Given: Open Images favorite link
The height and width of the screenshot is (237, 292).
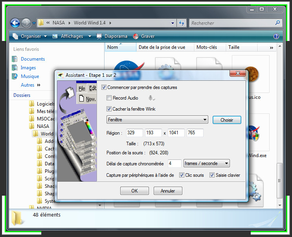Looking at the screenshot, I should click(x=28, y=68).
